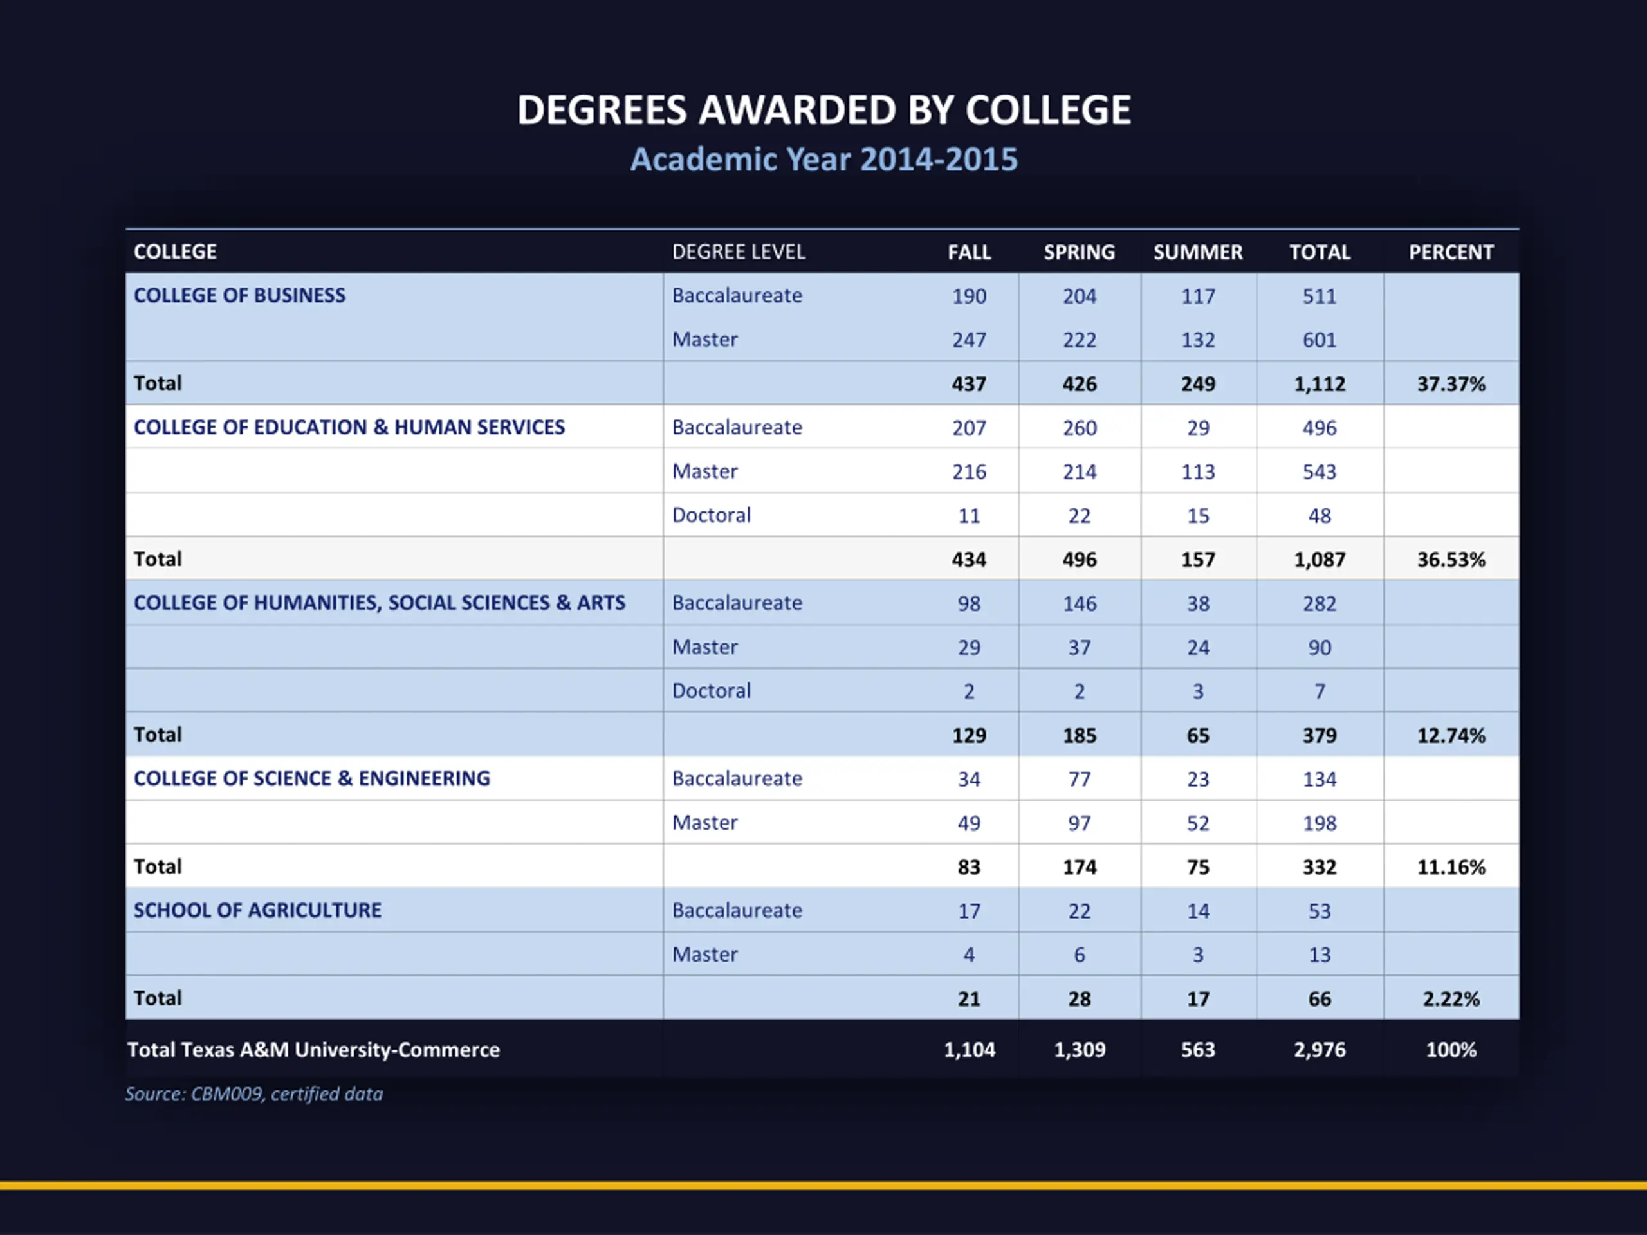Click Science total 332
This screenshot has height=1235, width=1647.
pos(1320,867)
